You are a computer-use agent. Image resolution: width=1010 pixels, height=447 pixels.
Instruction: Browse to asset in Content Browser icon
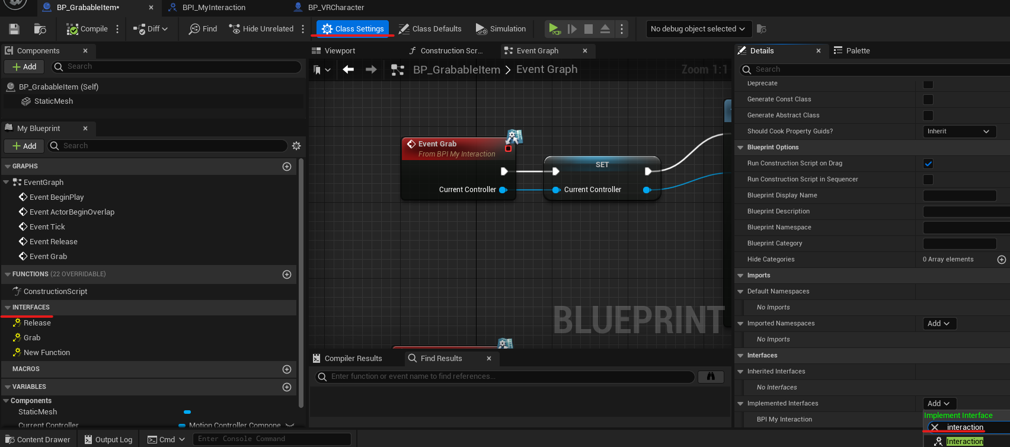40,29
